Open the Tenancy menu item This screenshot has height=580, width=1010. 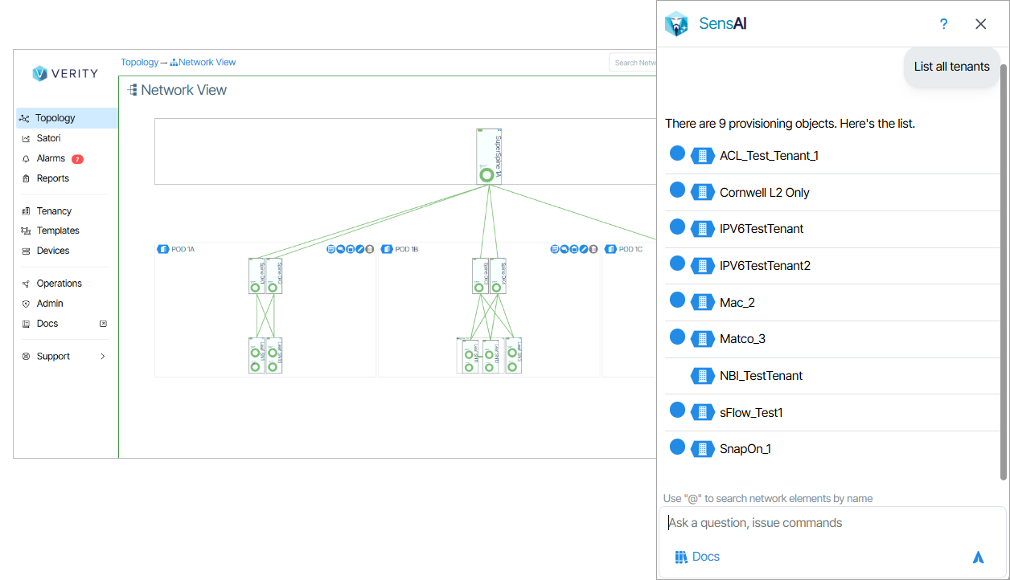coord(54,211)
